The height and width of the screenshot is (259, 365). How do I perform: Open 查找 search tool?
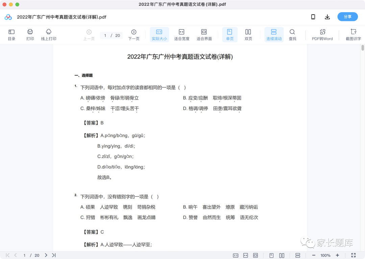coord(292,35)
